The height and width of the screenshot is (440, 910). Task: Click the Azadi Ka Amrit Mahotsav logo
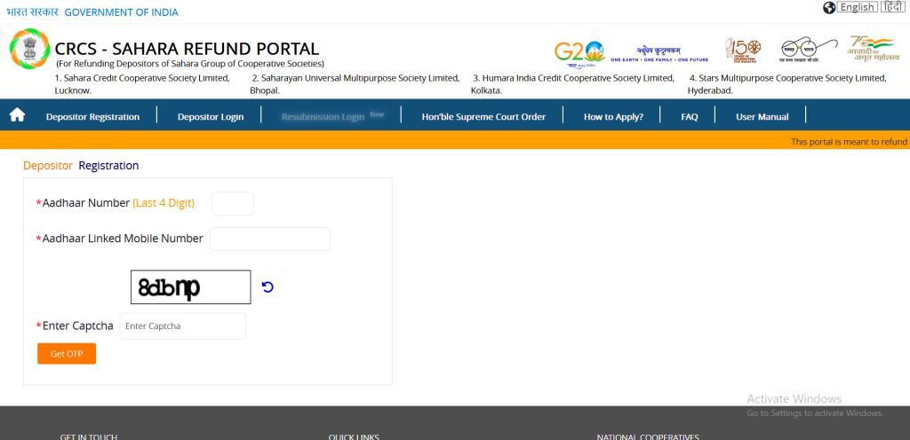pos(872,51)
